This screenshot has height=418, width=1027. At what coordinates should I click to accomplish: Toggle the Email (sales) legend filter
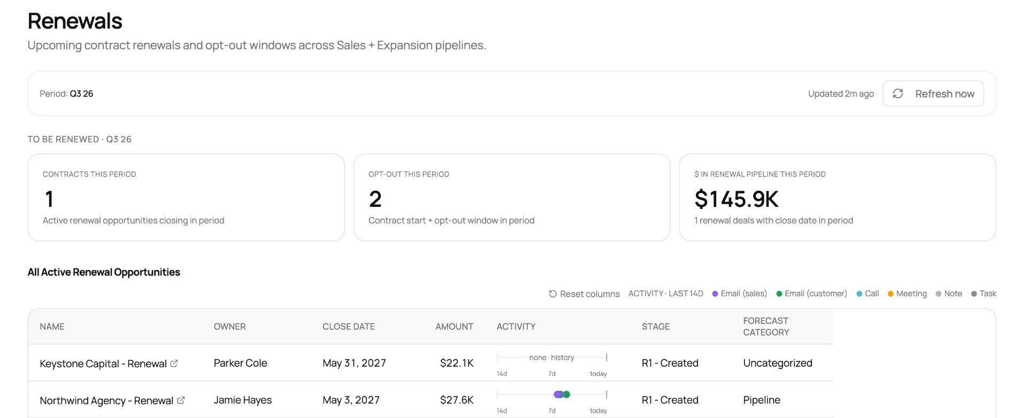pos(739,293)
